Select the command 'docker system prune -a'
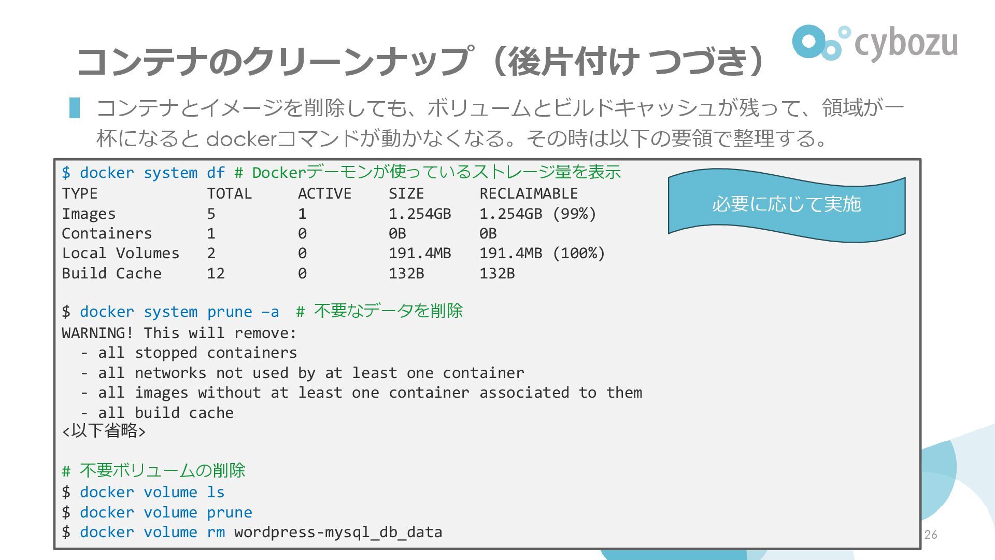Viewport: 995px width, 560px height. [x=179, y=312]
